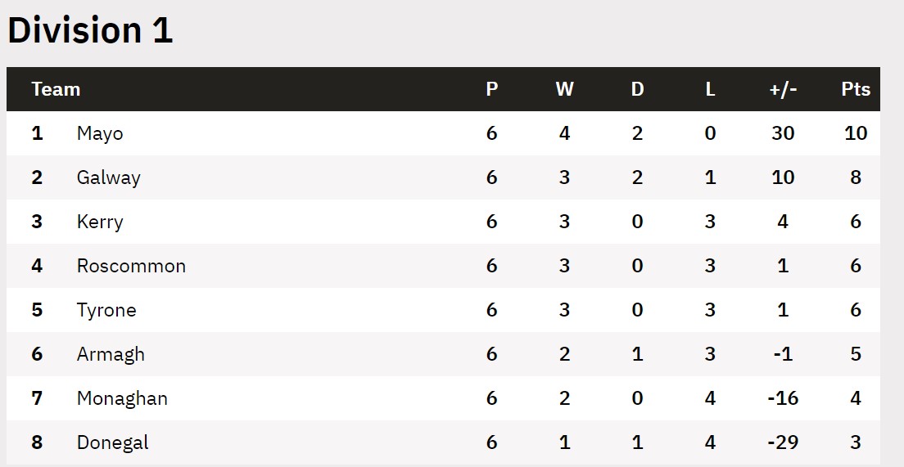The height and width of the screenshot is (467, 904).
Task: Click the L column header
Action: [x=710, y=89]
